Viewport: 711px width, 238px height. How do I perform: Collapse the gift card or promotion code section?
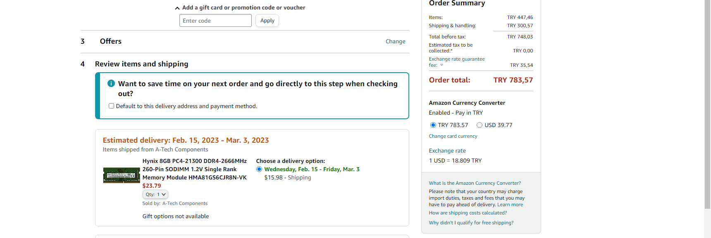tap(177, 8)
